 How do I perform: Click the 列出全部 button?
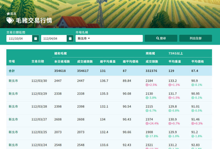196,38
